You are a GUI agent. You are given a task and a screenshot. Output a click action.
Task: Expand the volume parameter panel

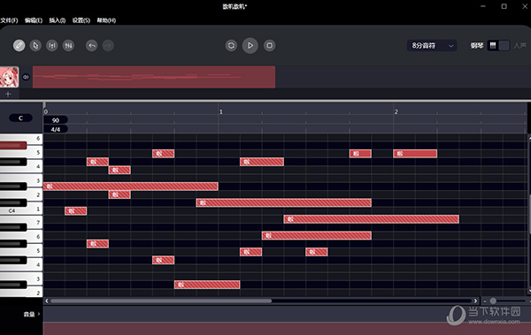[32, 315]
